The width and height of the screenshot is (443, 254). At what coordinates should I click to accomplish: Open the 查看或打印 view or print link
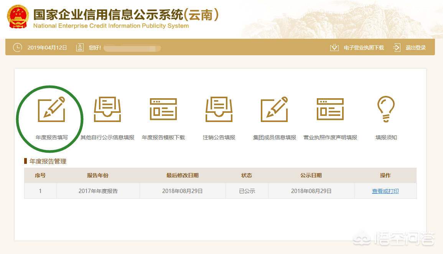click(x=385, y=190)
